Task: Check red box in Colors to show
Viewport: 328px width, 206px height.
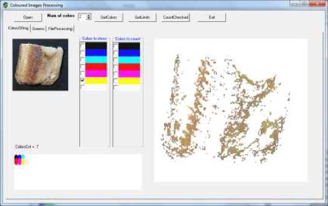Action: point(82,66)
